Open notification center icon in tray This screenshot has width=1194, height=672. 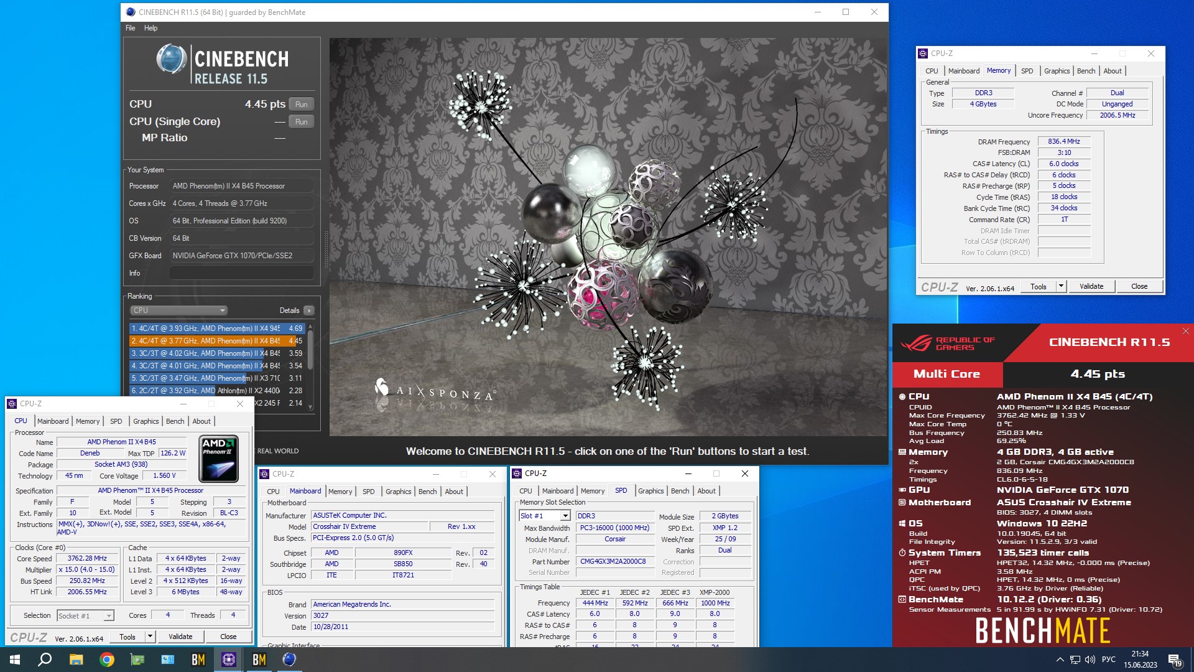coord(1175,660)
